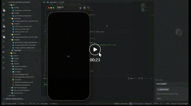
Task: Expand the Configs folder
Action: click(x=18, y=72)
